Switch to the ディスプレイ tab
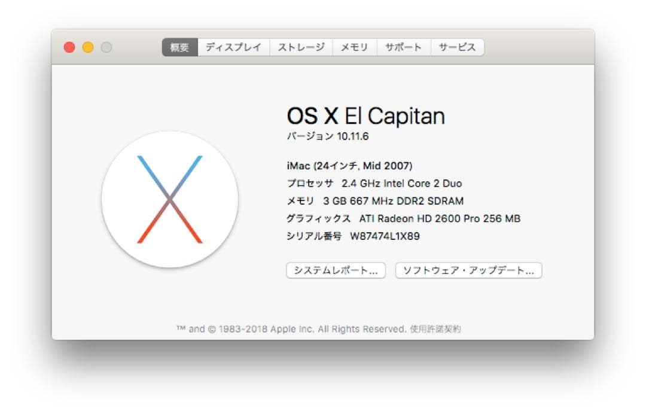 tap(234, 46)
